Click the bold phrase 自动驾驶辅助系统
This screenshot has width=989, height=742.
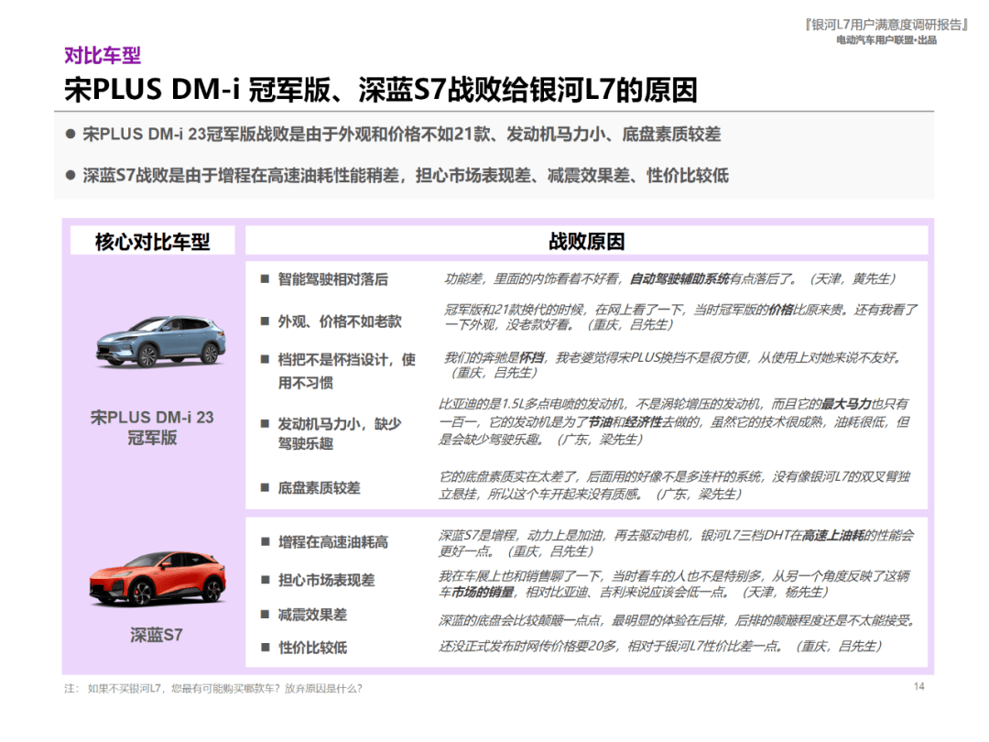[679, 278]
